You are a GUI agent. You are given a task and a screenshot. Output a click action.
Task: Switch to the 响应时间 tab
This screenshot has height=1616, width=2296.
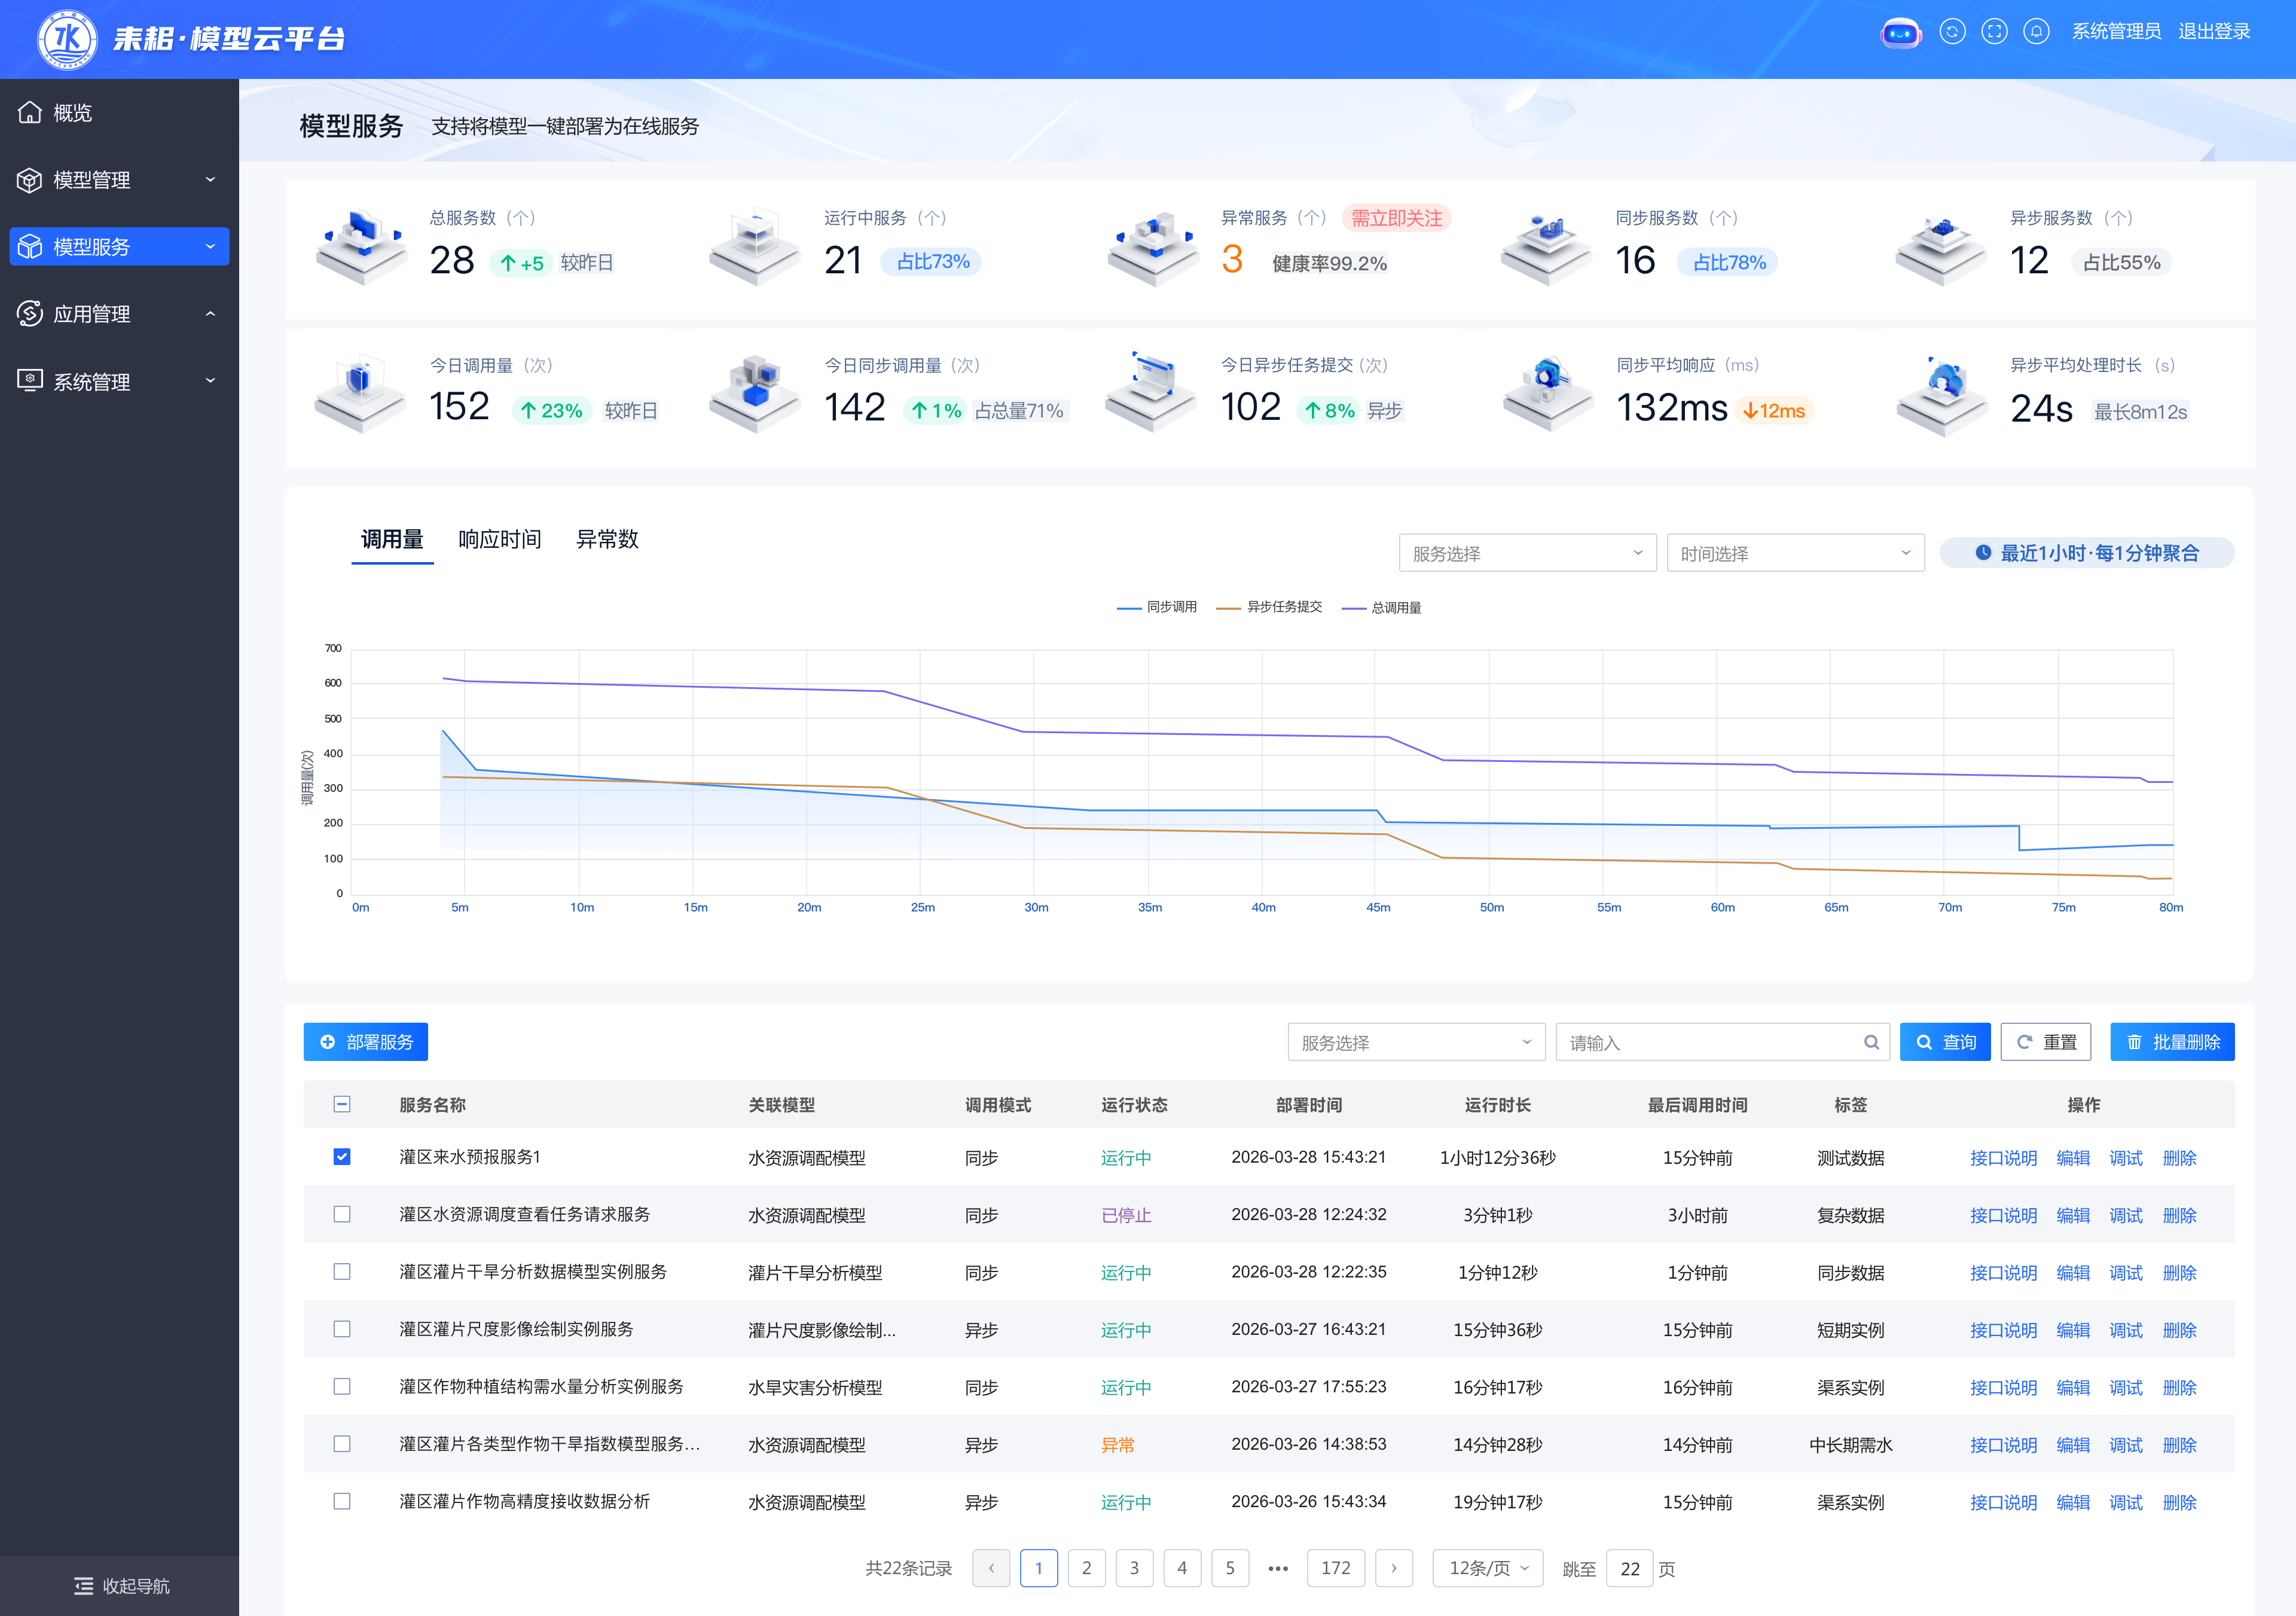point(499,540)
